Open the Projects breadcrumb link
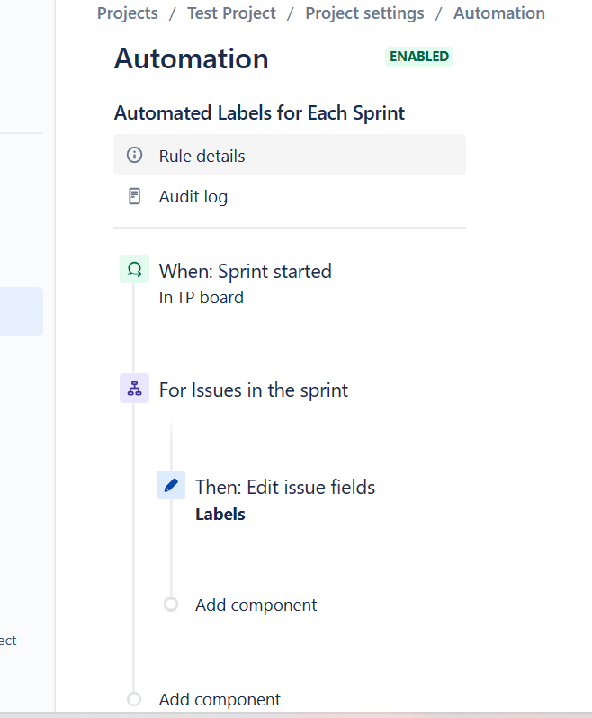 pos(127,13)
